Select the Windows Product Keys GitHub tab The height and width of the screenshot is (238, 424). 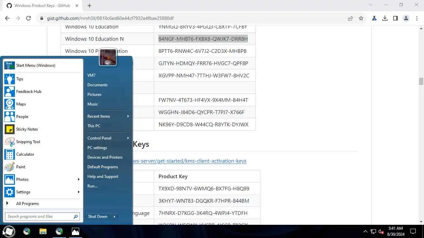[x=42, y=6]
